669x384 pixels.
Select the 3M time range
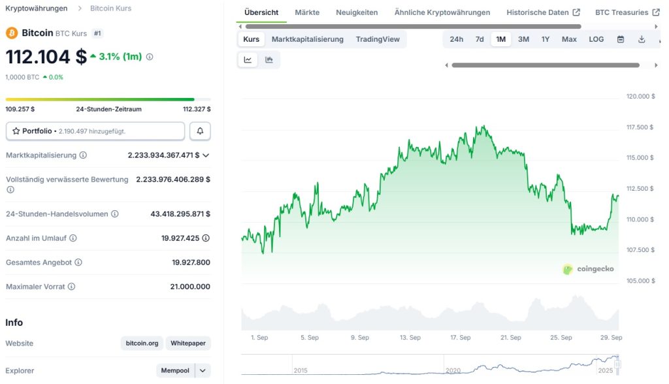pyautogui.click(x=523, y=39)
